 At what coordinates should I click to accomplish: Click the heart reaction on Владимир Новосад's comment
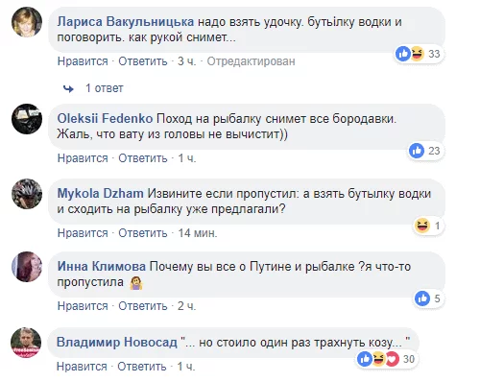393,359
